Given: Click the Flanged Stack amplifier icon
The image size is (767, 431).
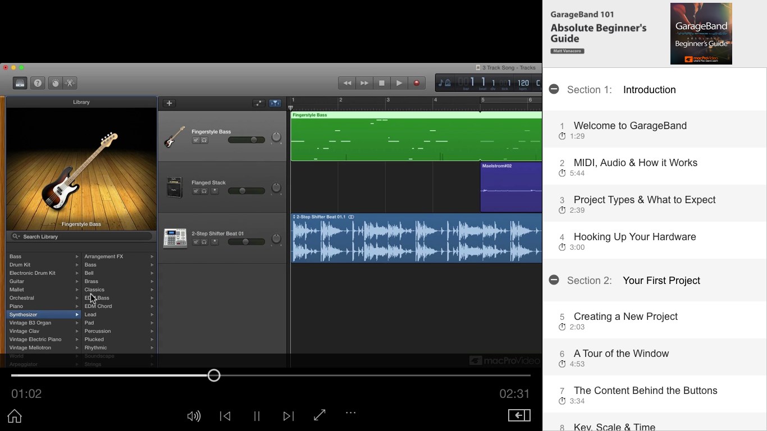Looking at the screenshot, I should point(175,187).
